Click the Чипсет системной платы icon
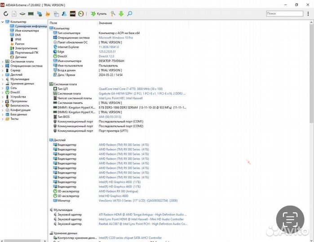Image resolution: width=314 pixels, height=242 pixels. click(x=55, y=98)
